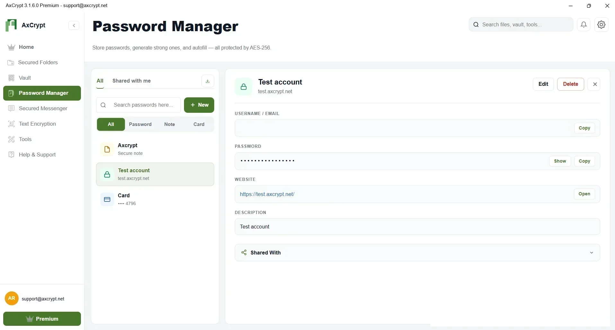Click the Description field text Test account
Image resolution: width=615 pixels, height=330 pixels.
click(255, 227)
